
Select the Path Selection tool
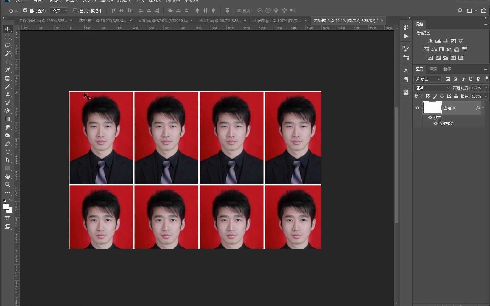8,160
